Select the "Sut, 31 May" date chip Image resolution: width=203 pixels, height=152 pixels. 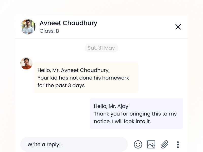tap(101, 48)
